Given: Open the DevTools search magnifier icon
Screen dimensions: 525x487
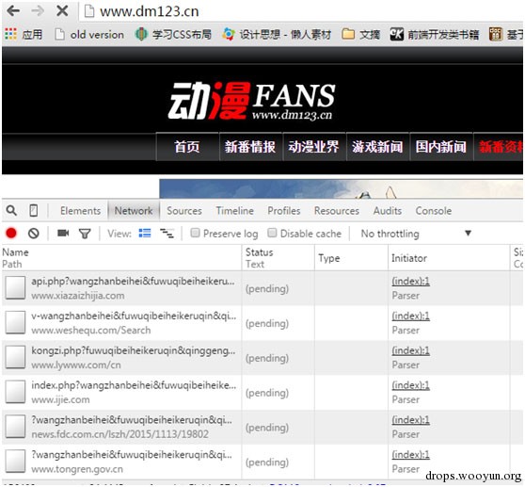Looking at the screenshot, I should click(x=11, y=211).
